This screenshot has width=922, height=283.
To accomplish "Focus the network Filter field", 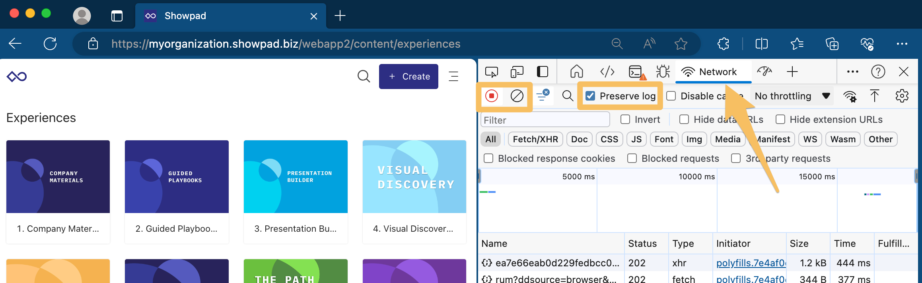I will pyautogui.click(x=545, y=120).
